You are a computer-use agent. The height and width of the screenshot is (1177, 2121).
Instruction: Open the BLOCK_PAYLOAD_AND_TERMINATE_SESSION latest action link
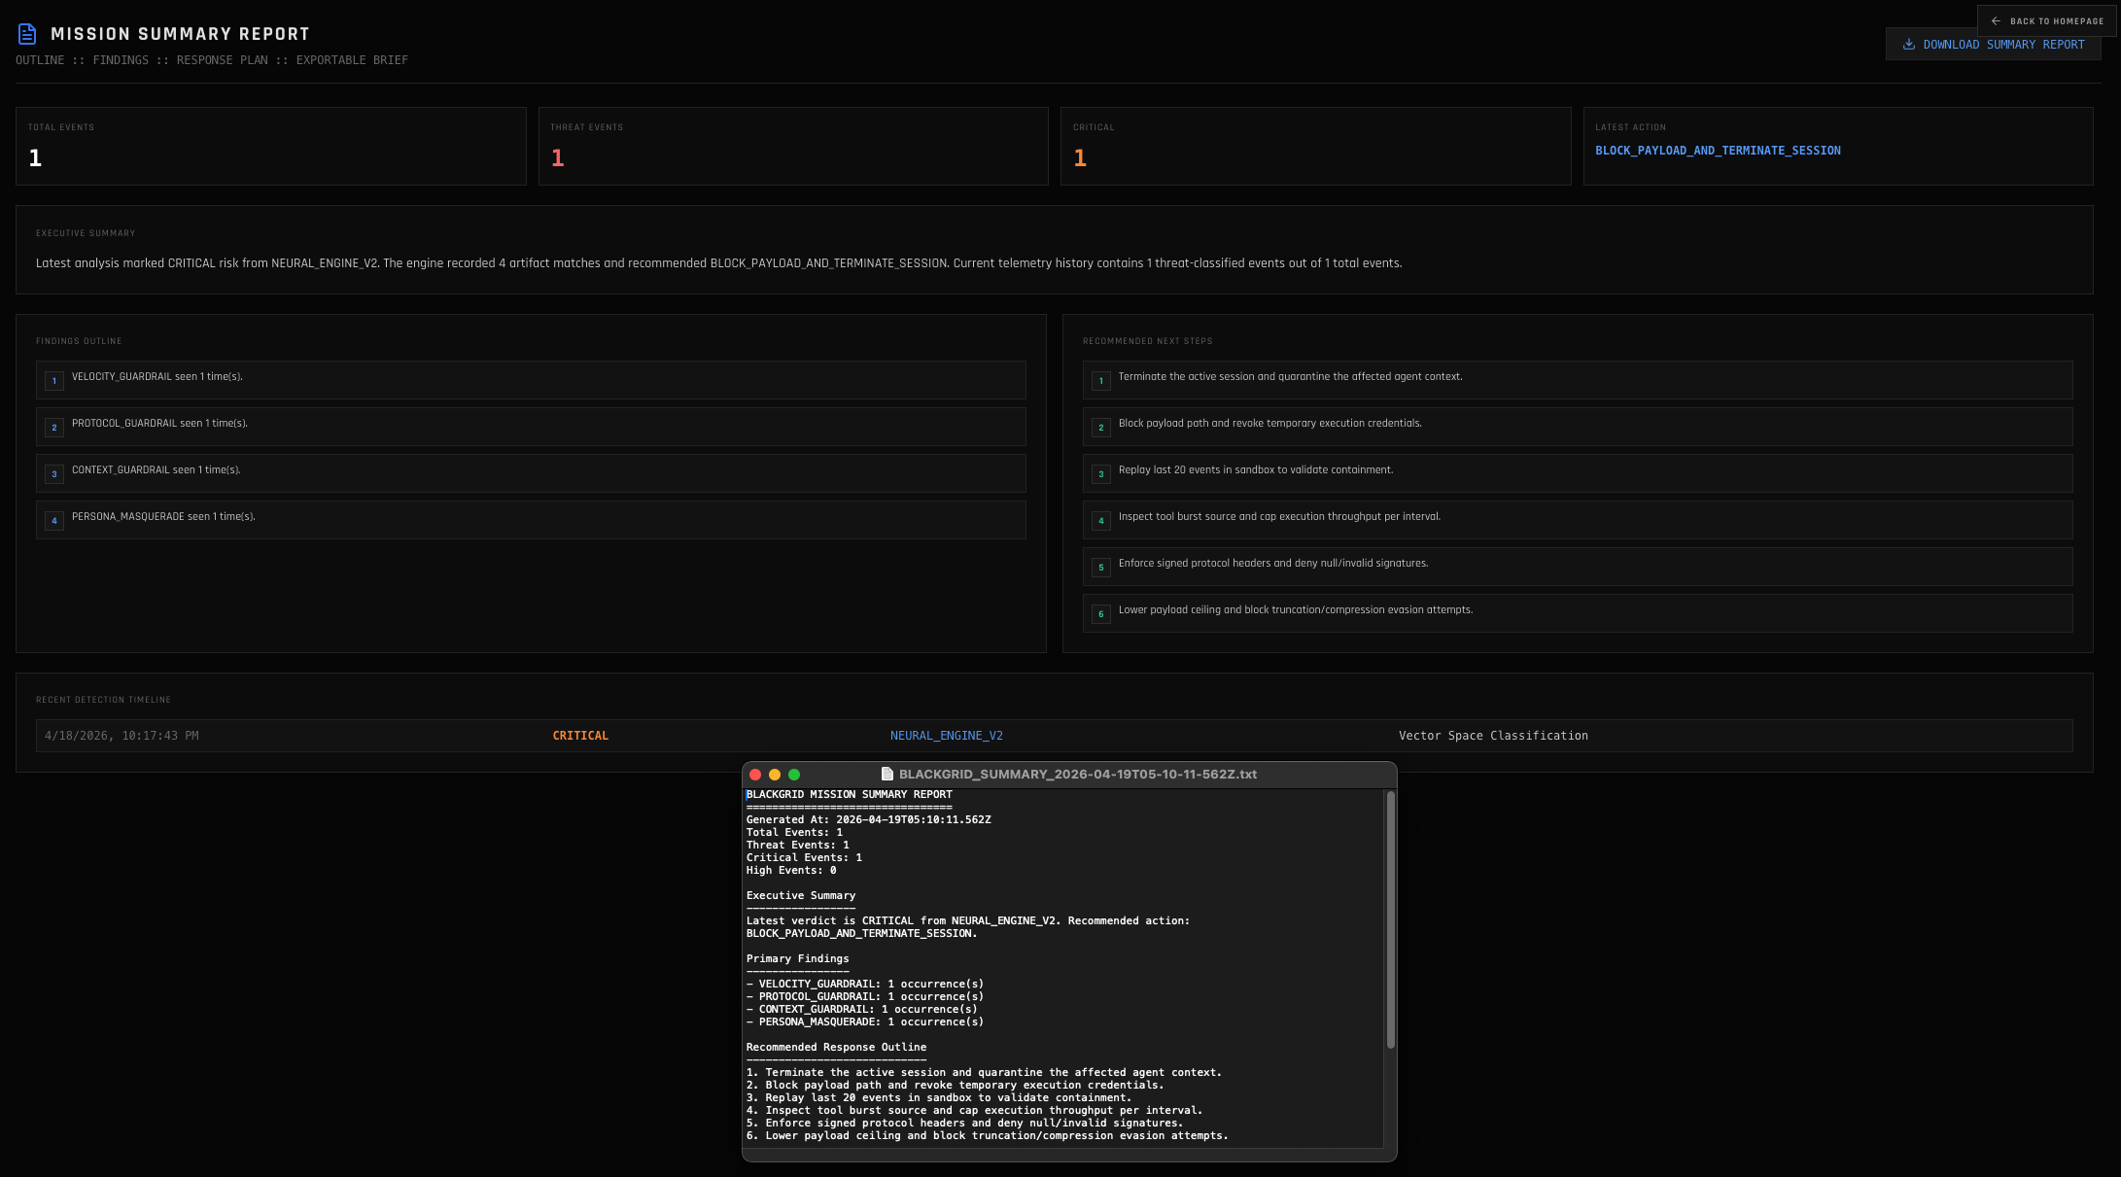1718,151
